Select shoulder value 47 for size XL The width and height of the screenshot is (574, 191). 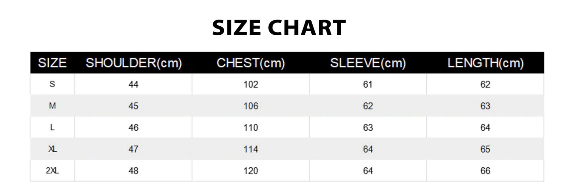(x=134, y=149)
